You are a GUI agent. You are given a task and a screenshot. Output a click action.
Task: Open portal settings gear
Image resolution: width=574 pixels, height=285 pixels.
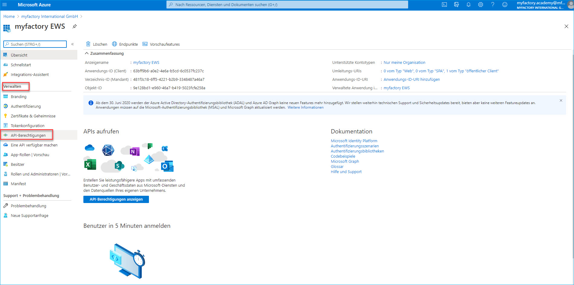(x=481, y=5)
